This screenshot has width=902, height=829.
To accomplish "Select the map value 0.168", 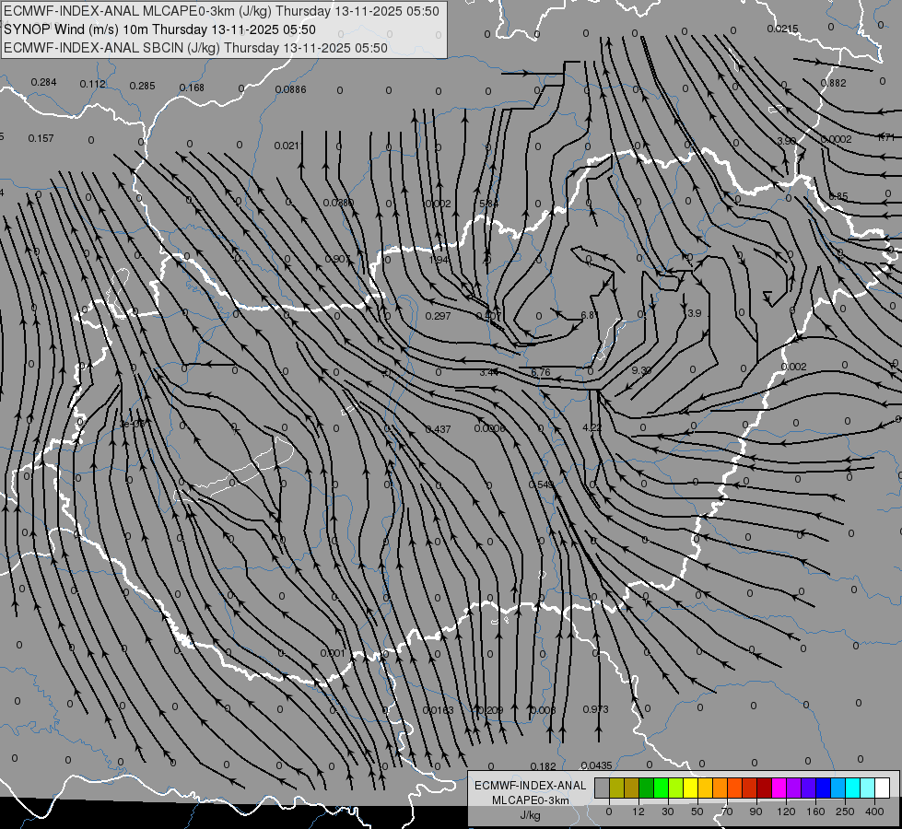I will 192,88.
